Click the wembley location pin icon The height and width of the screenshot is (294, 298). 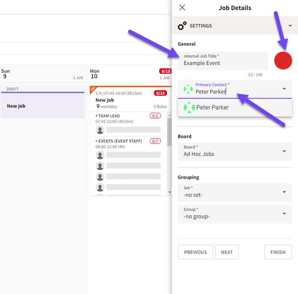point(98,106)
